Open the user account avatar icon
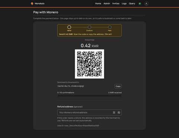This screenshot has width=179, height=138. (x=146, y=4)
